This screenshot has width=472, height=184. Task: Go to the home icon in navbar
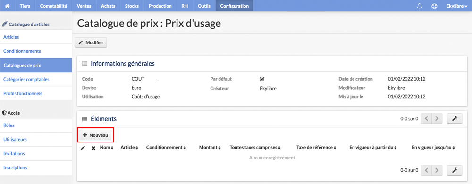pos(8,6)
